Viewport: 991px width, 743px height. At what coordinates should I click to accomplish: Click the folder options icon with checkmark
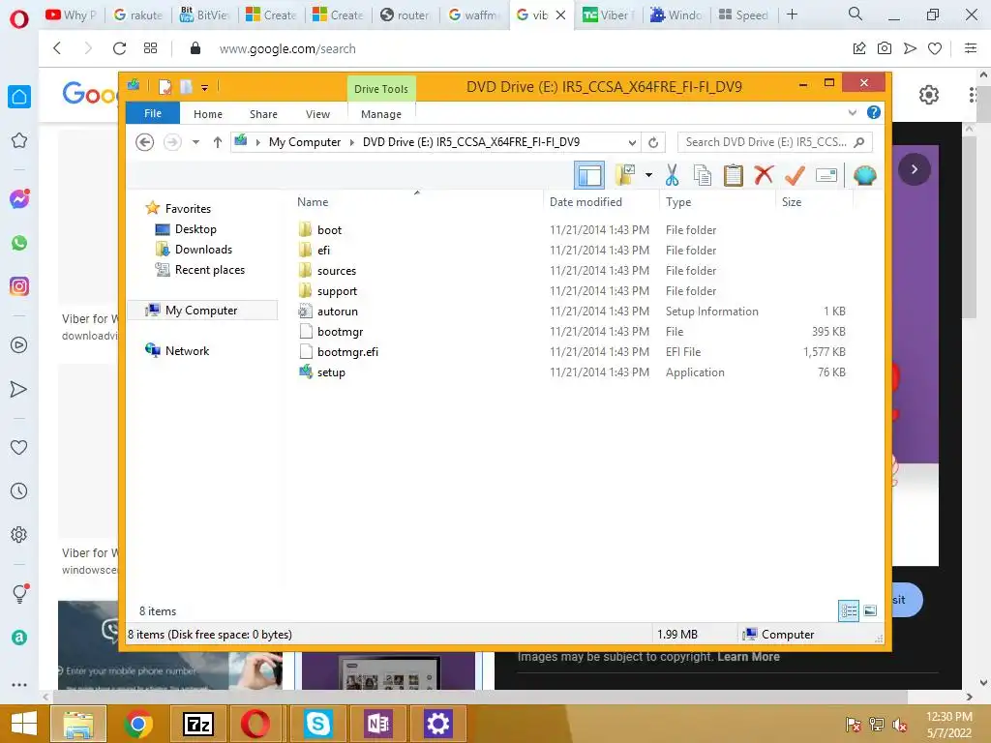coord(625,175)
